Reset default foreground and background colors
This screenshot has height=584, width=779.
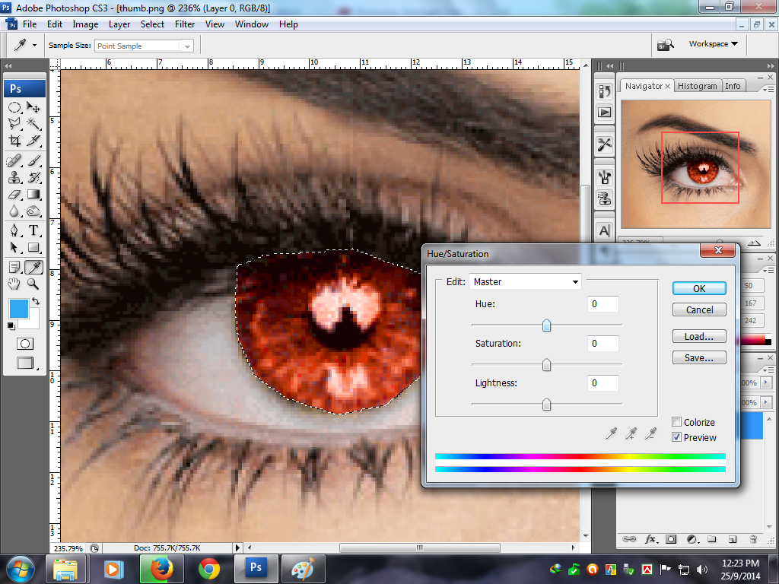click(11, 325)
